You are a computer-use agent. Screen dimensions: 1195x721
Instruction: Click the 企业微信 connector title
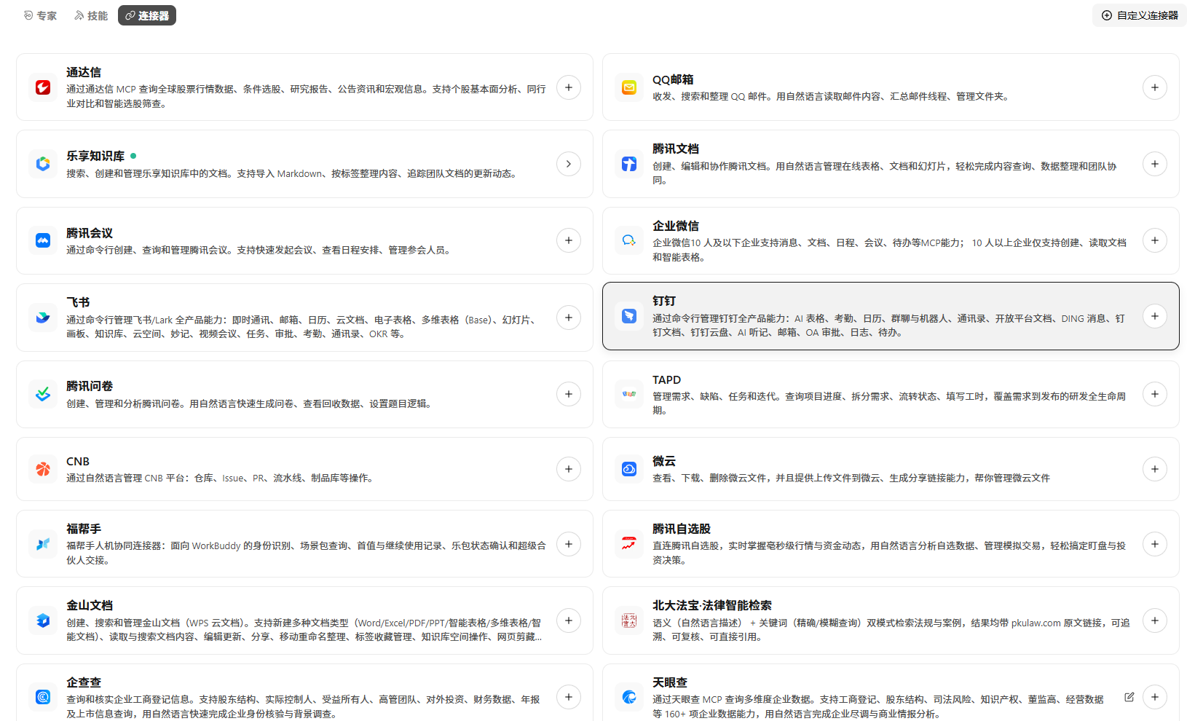pyautogui.click(x=676, y=226)
